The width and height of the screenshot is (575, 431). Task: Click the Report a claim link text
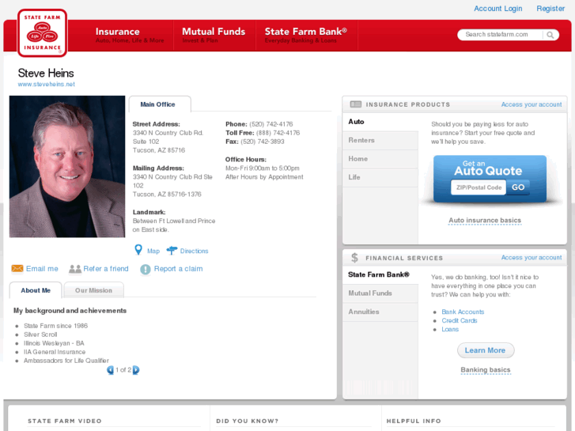[178, 269]
